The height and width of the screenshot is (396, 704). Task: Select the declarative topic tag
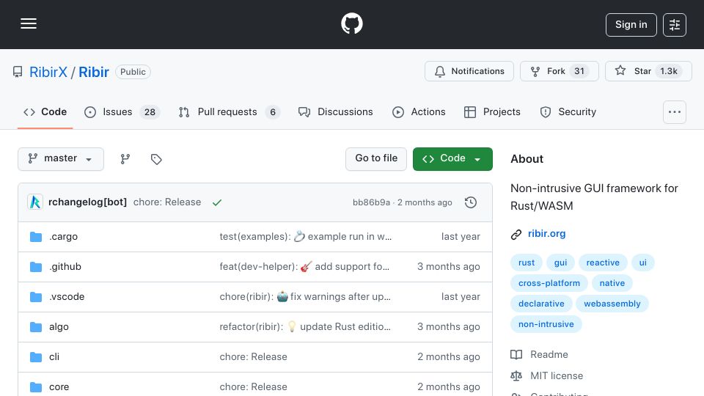pos(541,304)
